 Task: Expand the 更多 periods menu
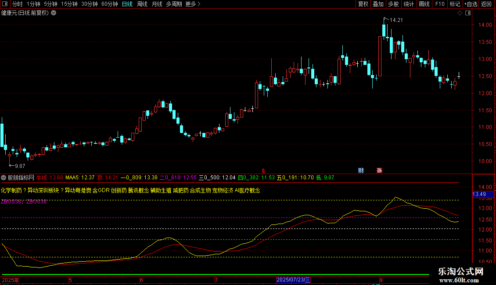point(193,4)
